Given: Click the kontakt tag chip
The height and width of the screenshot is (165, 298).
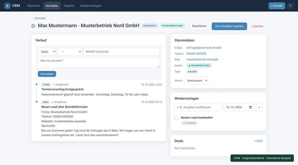Looking at the screenshot, I should click(192, 72).
